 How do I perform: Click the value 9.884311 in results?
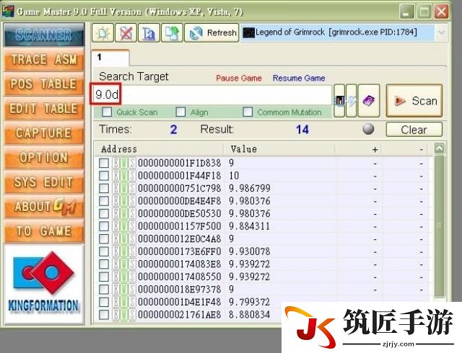pos(249,226)
